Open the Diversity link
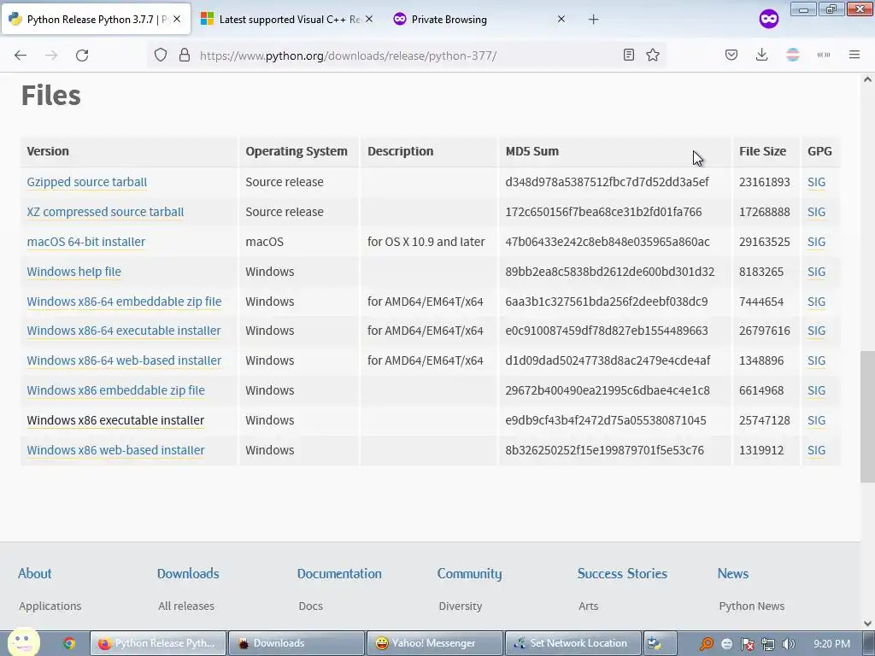This screenshot has width=875, height=656. [x=461, y=606]
